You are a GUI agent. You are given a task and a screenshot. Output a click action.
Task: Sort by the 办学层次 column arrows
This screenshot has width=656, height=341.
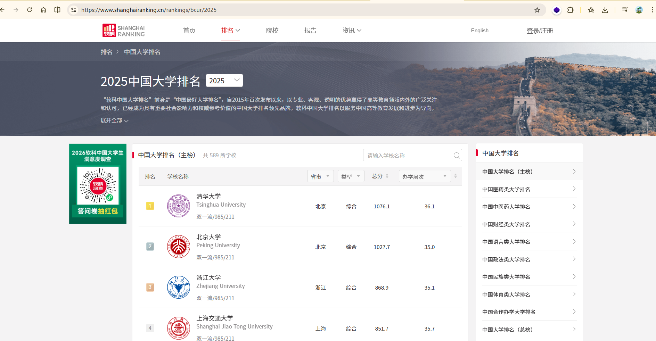456,176
